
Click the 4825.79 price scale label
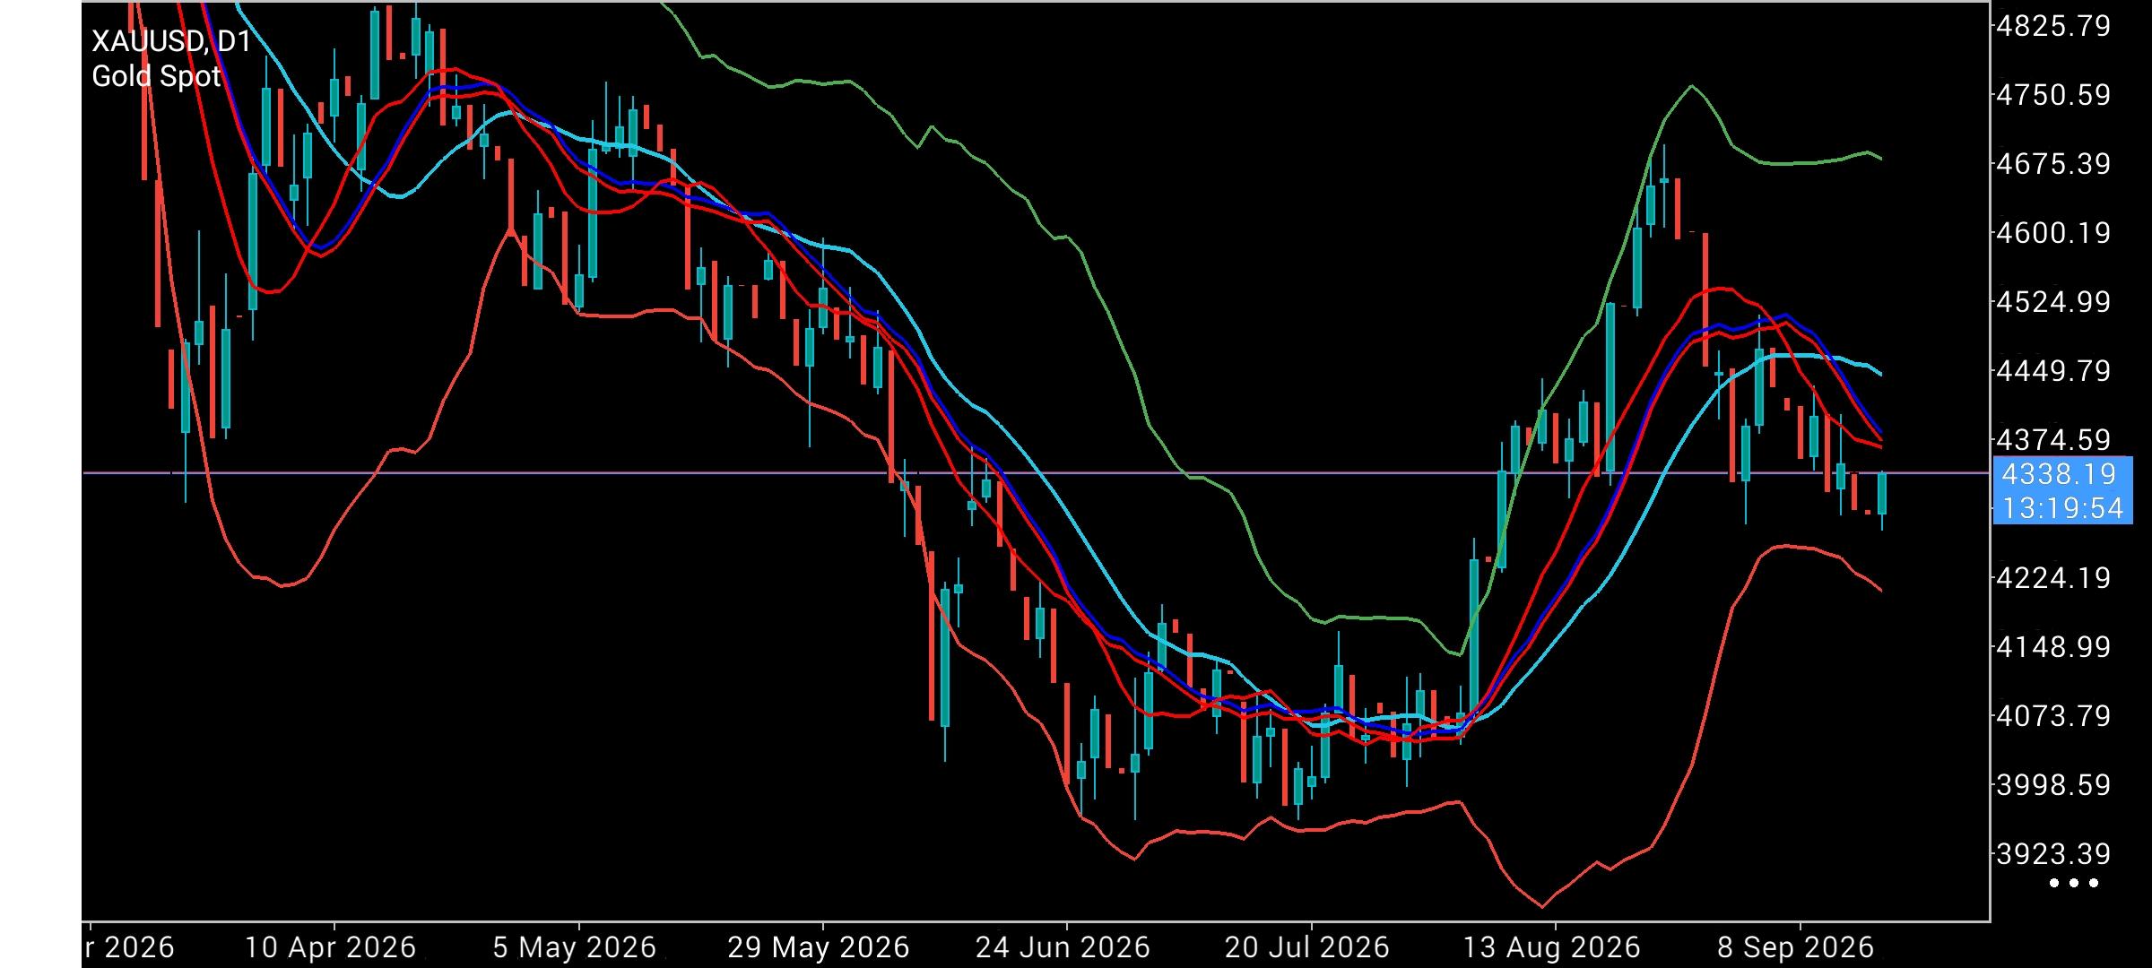[x=2053, y=26]
